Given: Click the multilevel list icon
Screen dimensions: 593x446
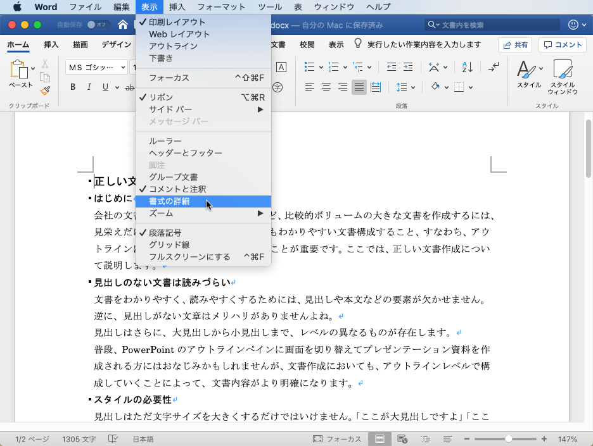Looking at the screenshot, I should pos(358,67).
